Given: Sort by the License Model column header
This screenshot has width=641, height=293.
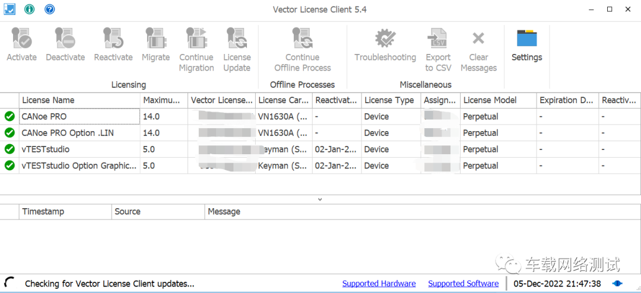Looking at the screenshot, I should 499,100.
